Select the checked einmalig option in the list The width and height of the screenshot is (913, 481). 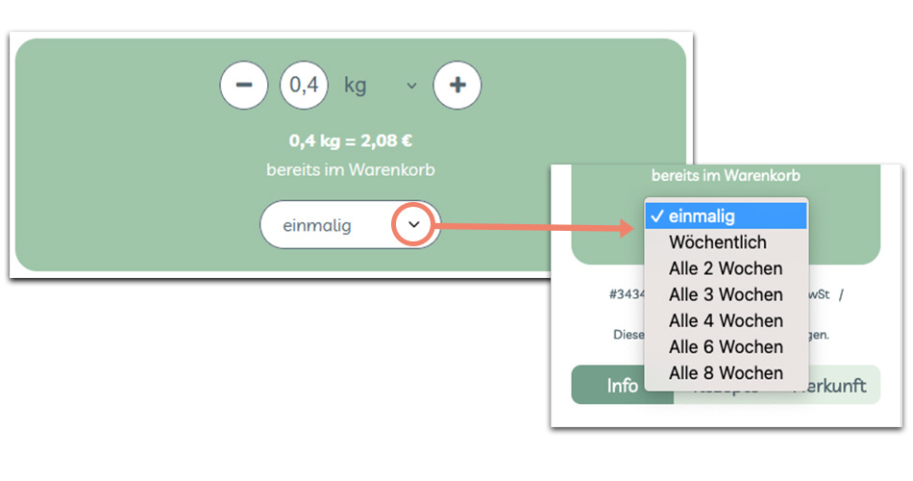pyautogui.click(x=726, y=216)
